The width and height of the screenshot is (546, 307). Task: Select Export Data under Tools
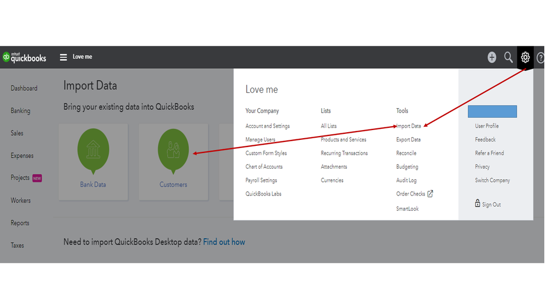point(408,140)
